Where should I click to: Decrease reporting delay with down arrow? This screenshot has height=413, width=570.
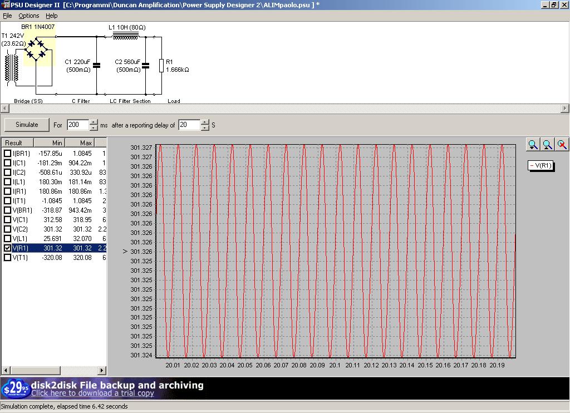[x=205, y=127]
